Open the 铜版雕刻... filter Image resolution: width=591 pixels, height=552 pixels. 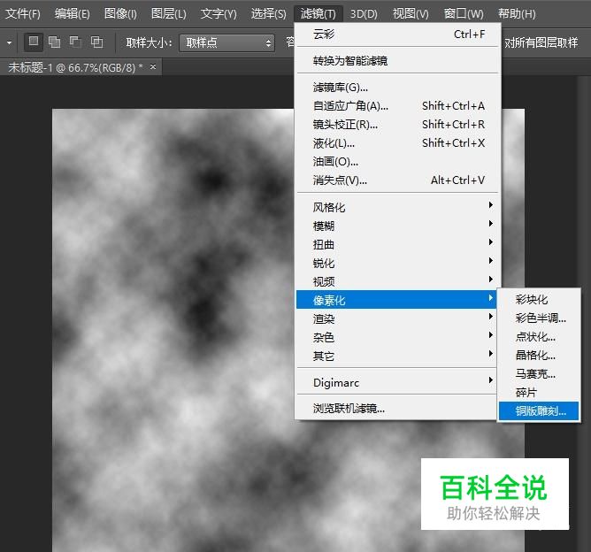[539, 410]
